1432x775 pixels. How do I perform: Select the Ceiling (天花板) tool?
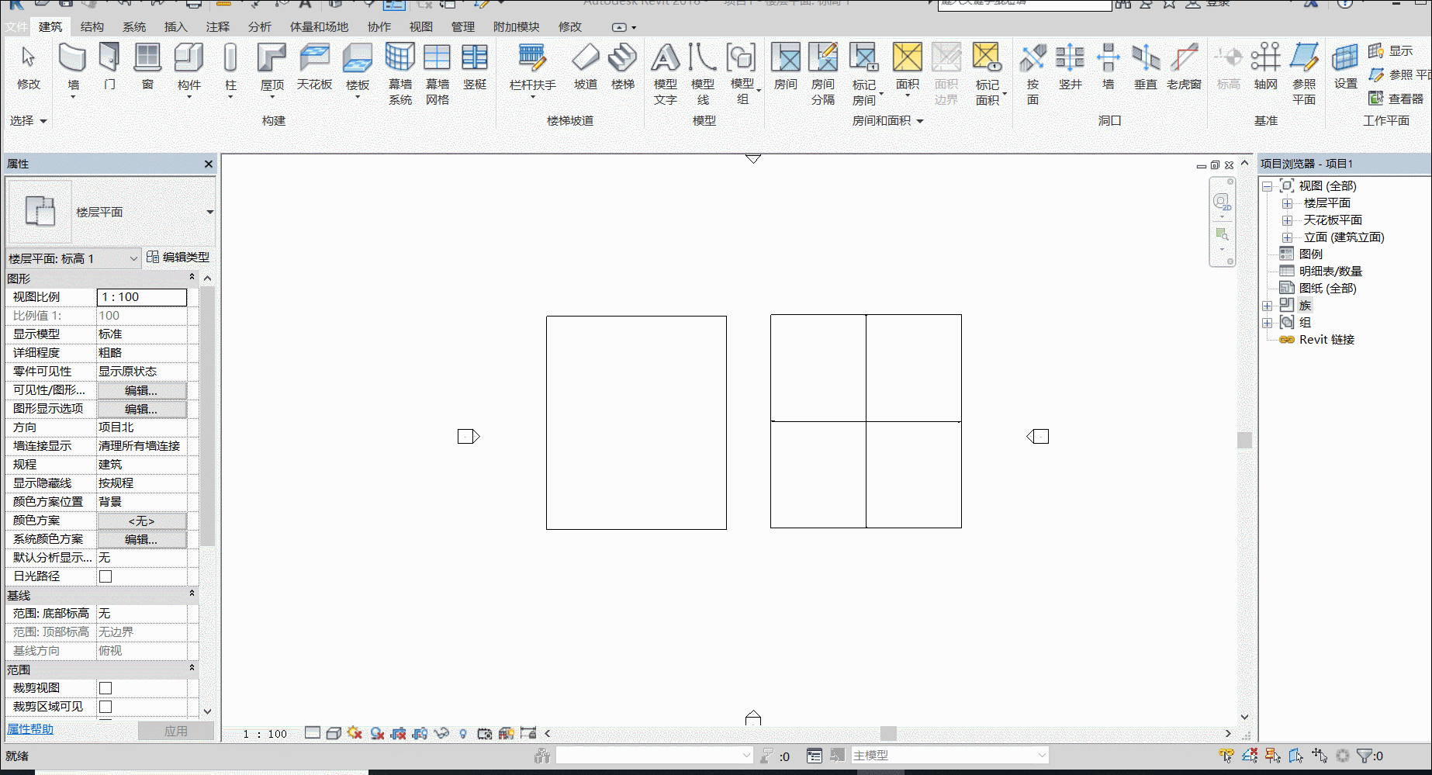tap(314, 68)
